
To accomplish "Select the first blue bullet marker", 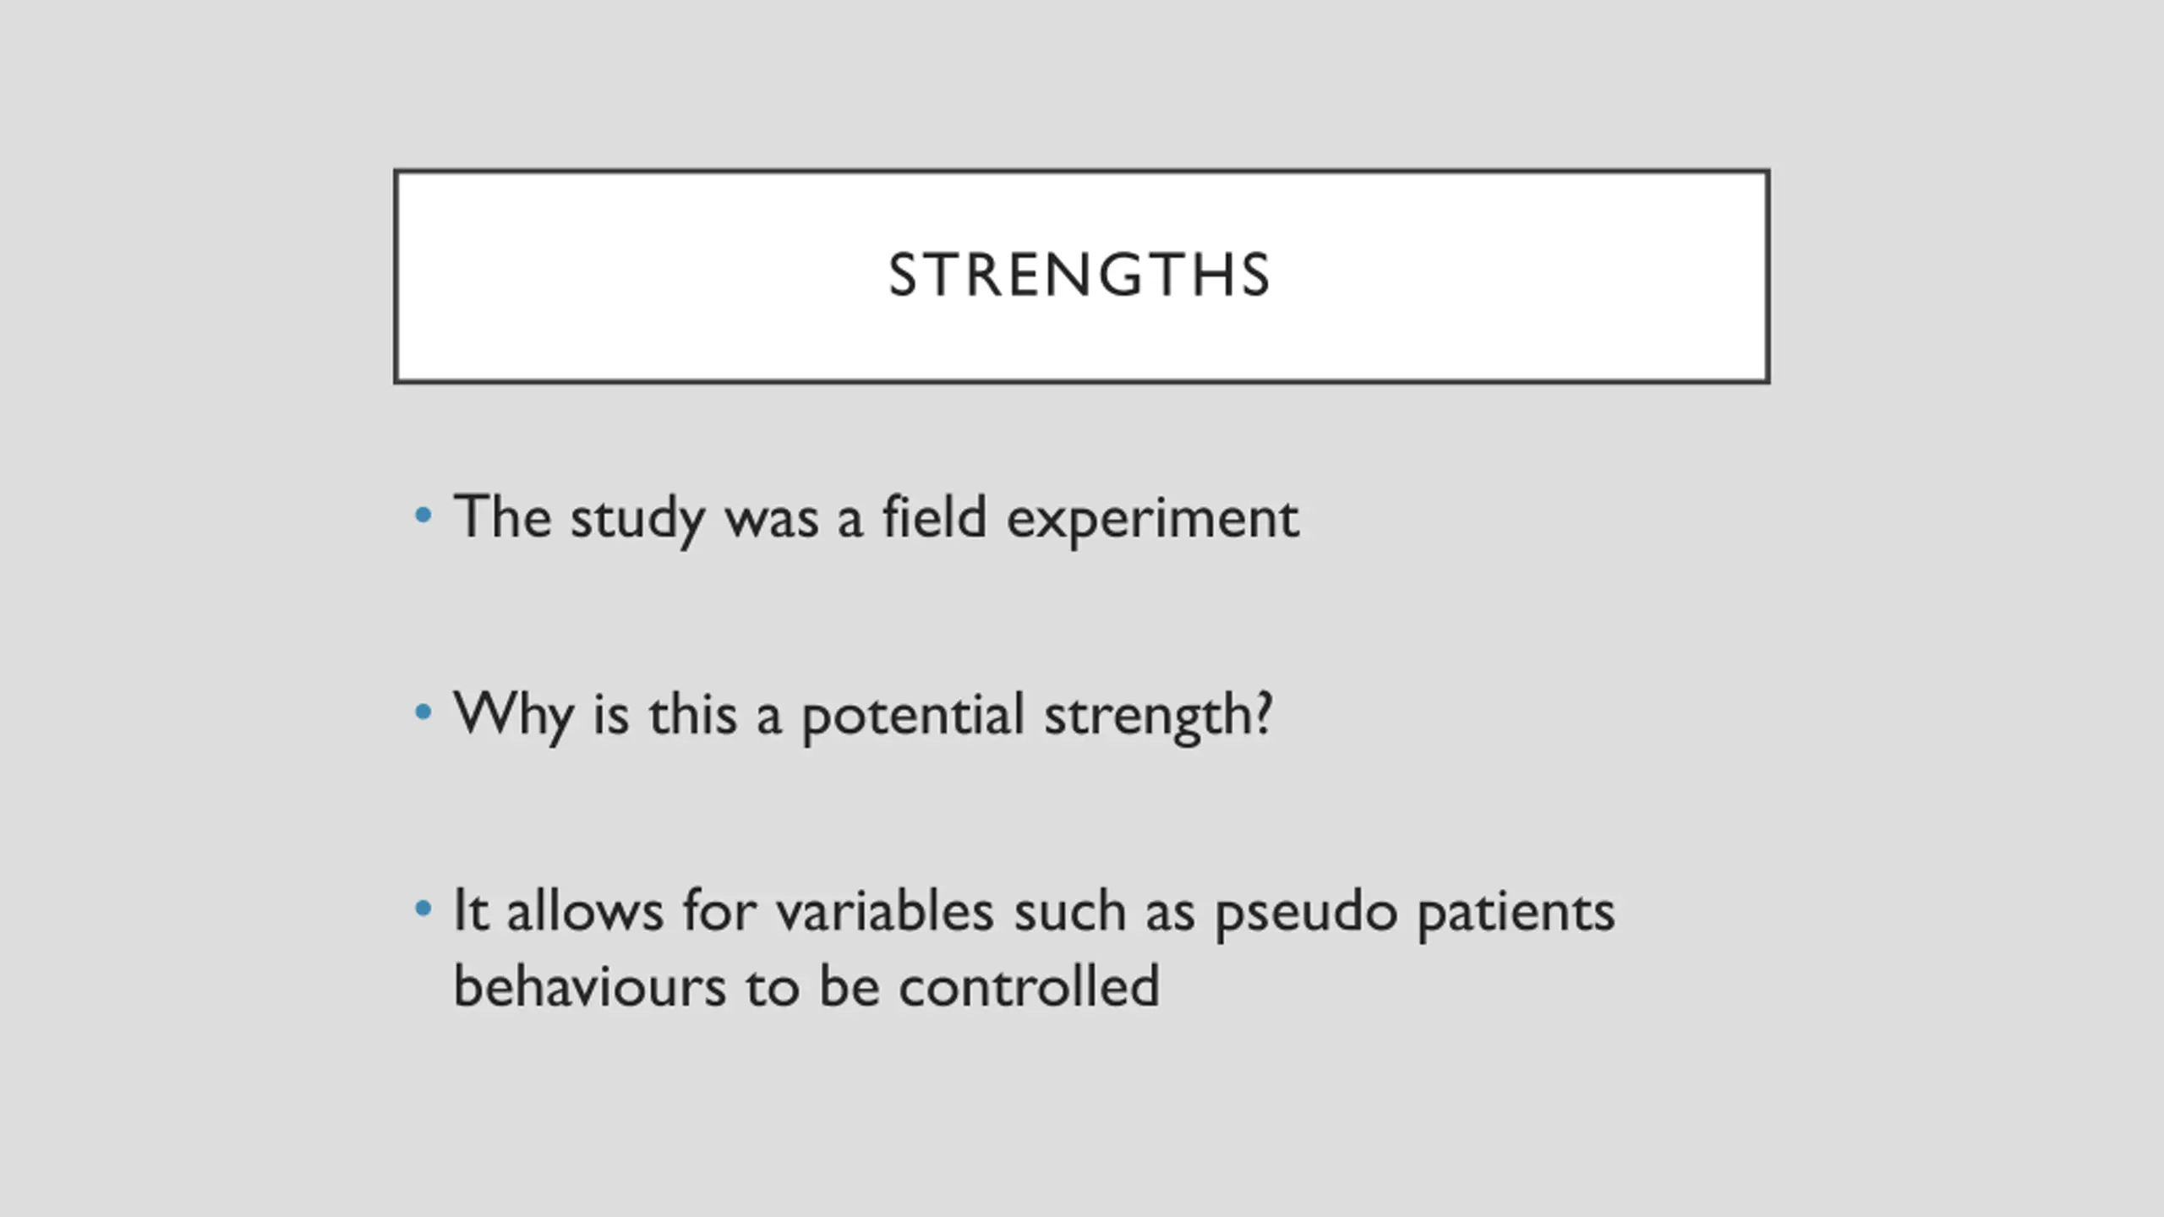I will click(424, 515).
